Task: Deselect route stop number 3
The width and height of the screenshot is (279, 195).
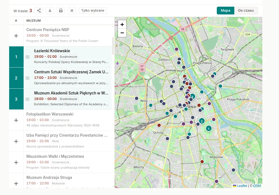Action: (16, 99)
